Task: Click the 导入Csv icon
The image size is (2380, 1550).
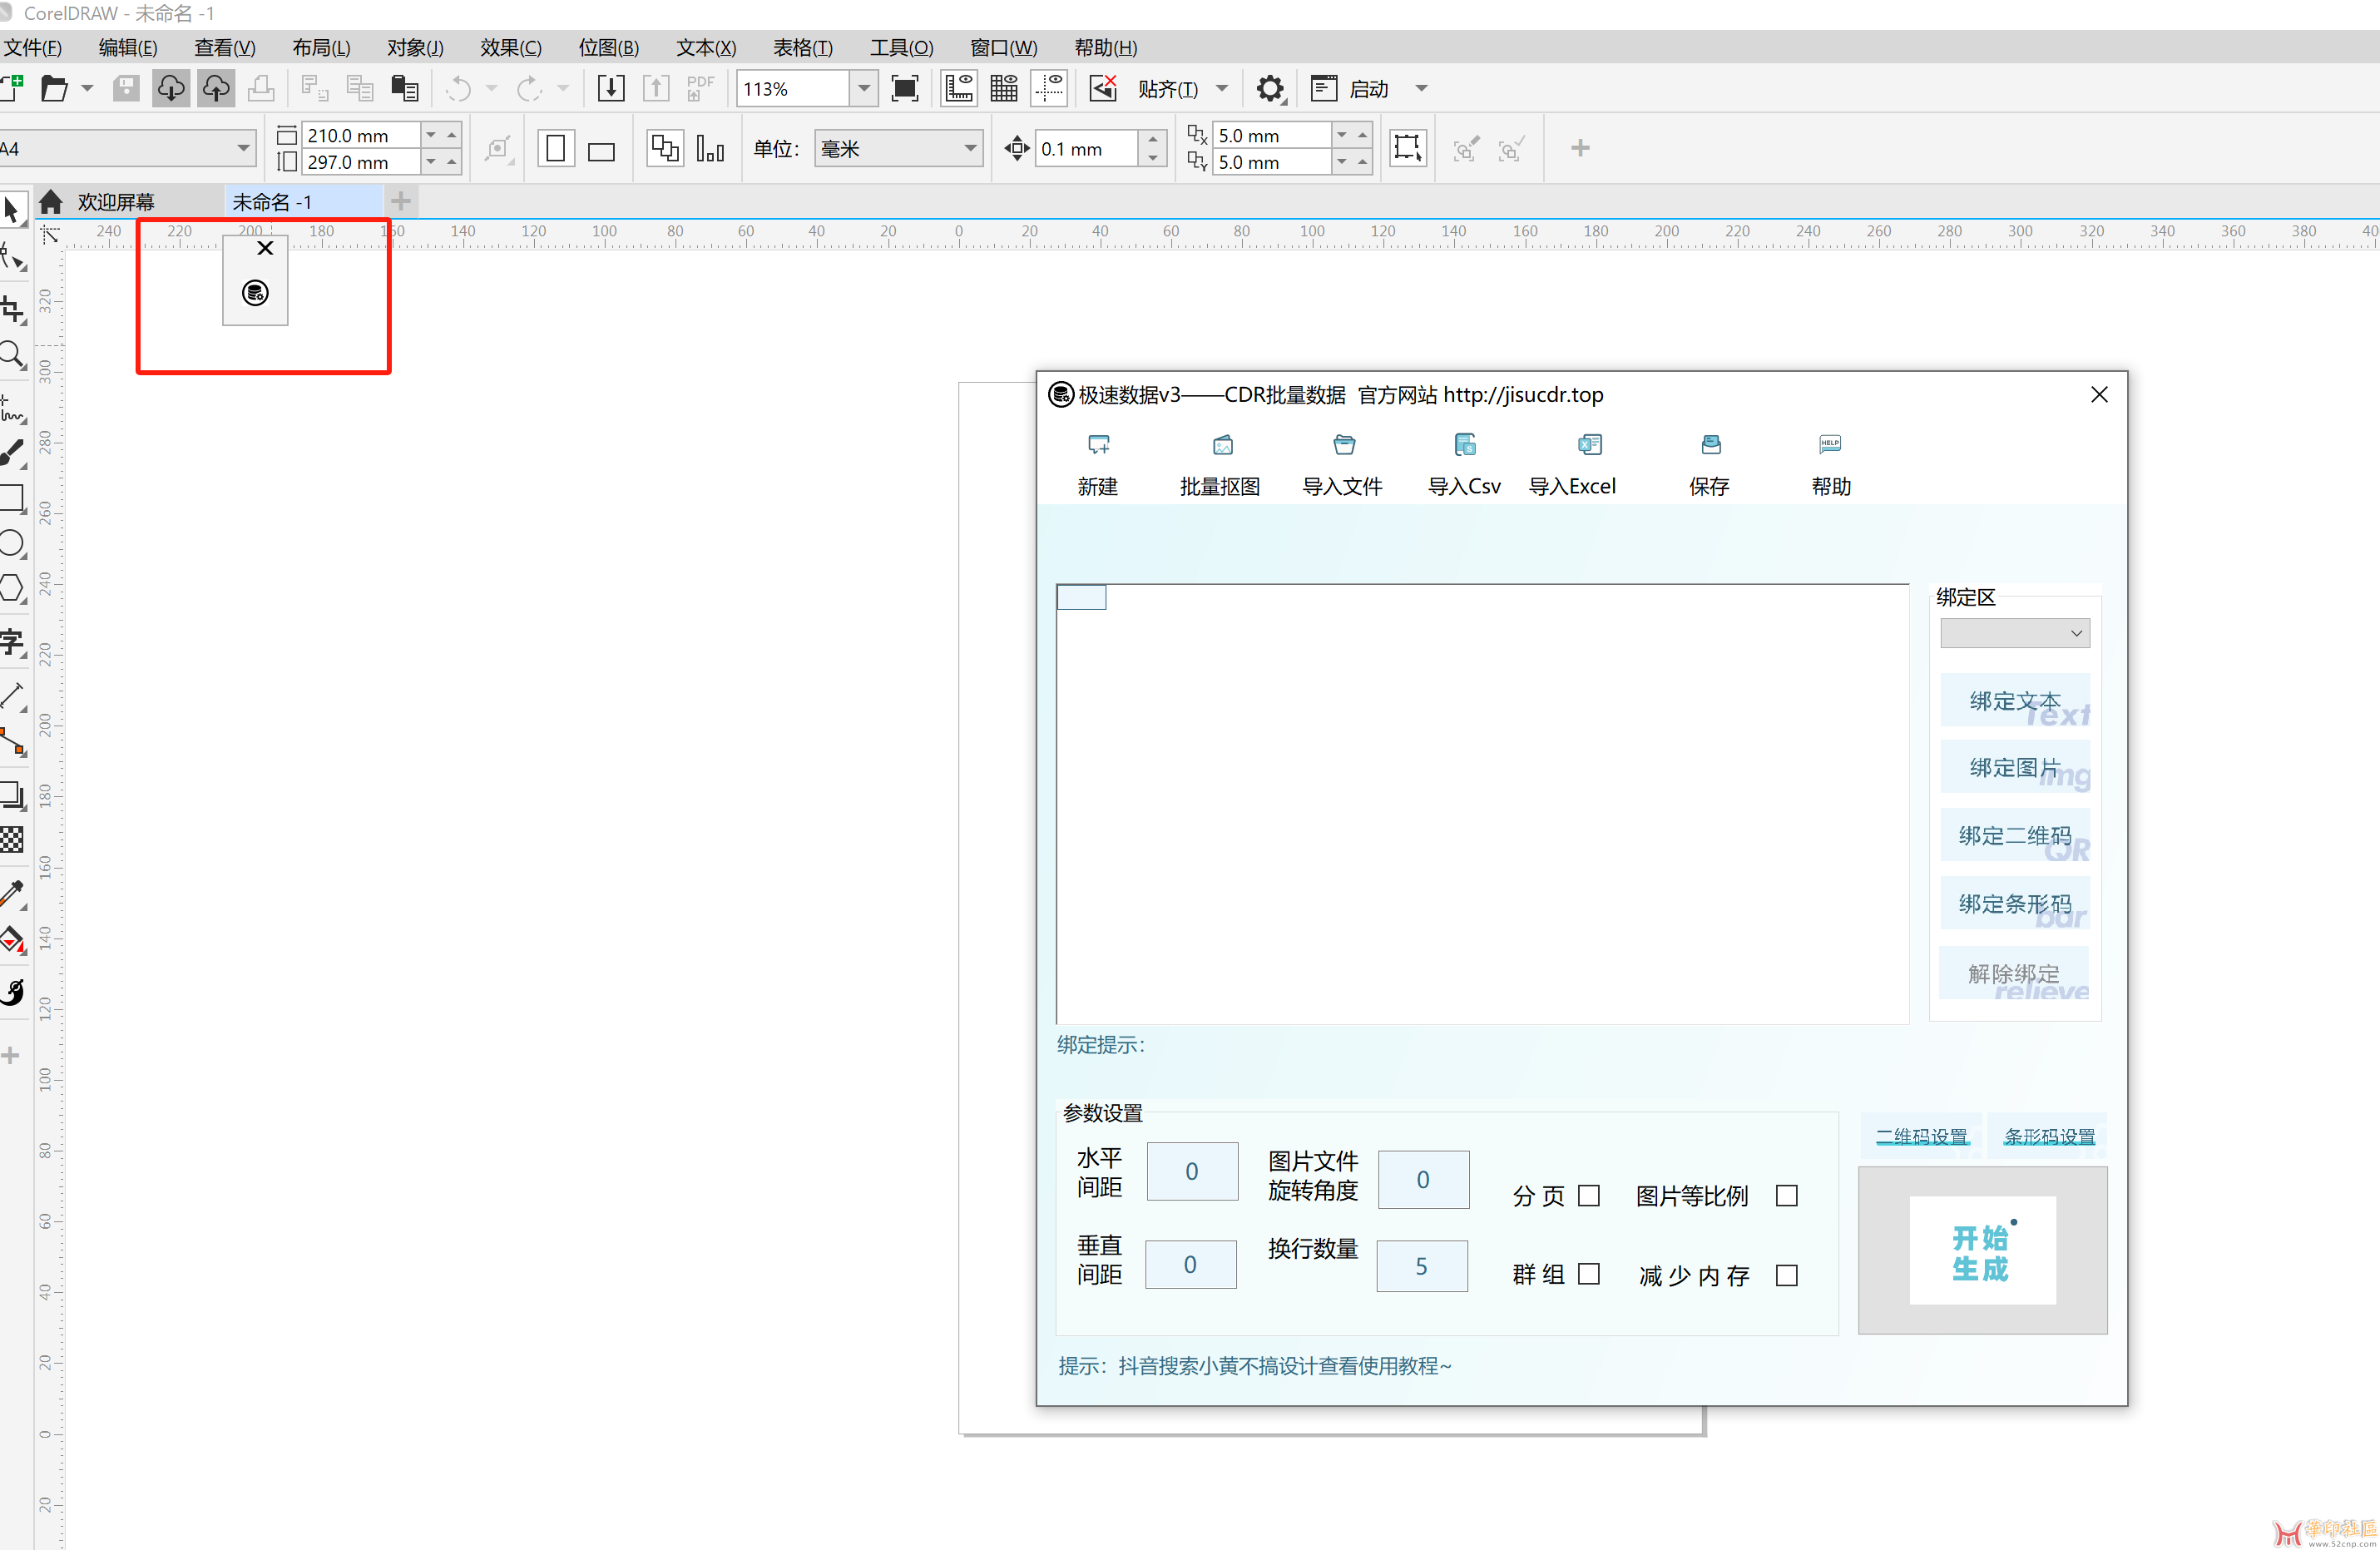Action: point(1465,445)
